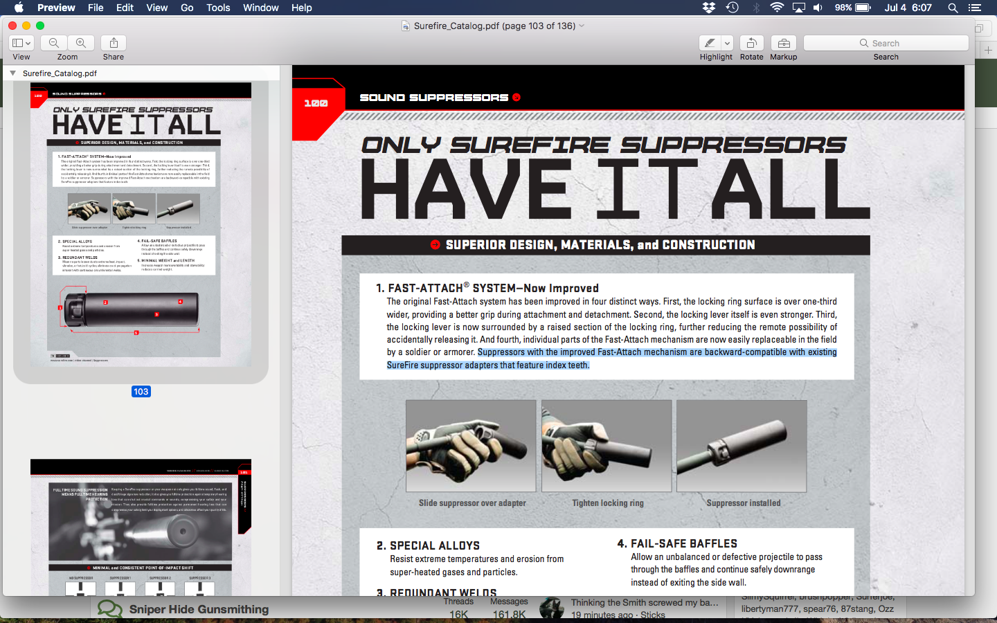Click the Zoom in magnifier icon
Viewport: 997px width, 623px height.
pos(81,43)
